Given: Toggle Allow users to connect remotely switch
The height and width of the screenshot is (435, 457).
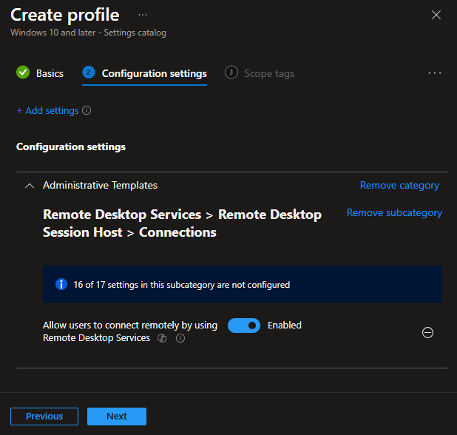Looking at the screenshot, I should click(244, 326).
